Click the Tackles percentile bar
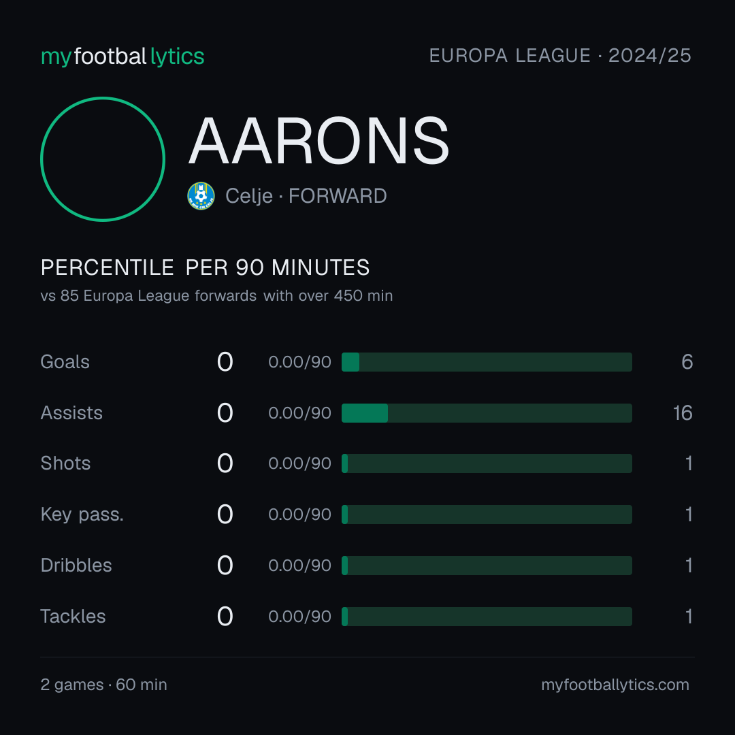This screenshot has width=735, height=735. tap(487, 617)
